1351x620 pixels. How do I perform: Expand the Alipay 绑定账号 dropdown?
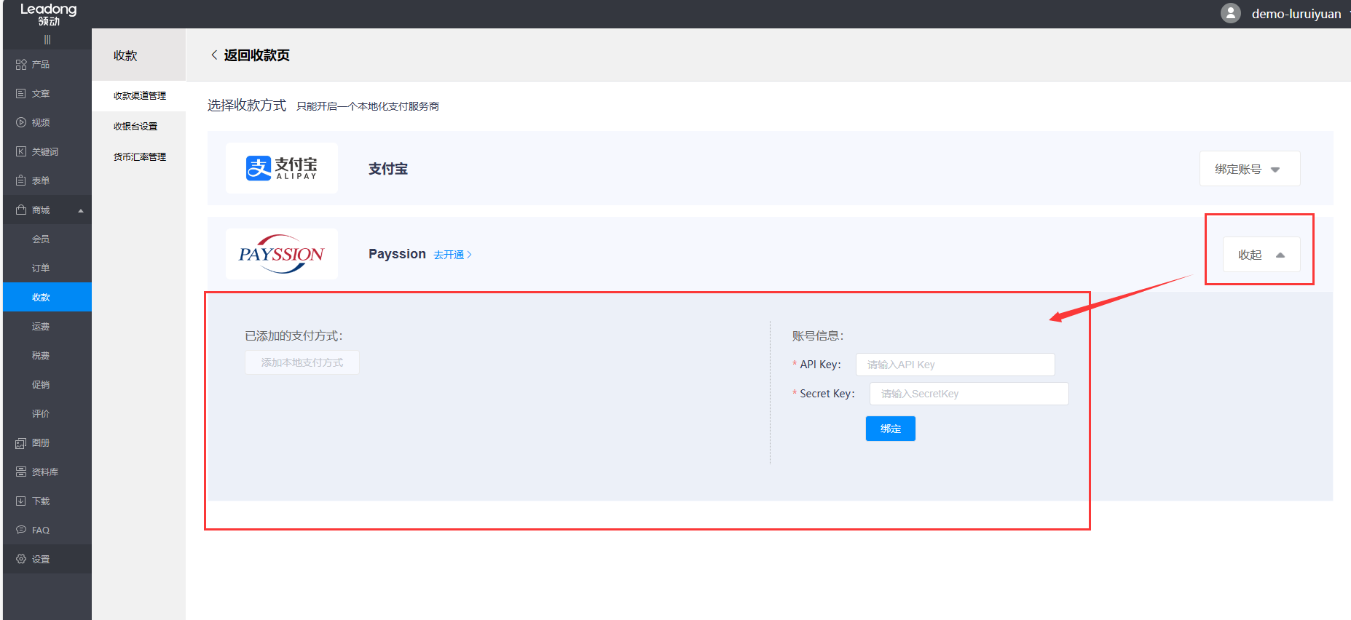(x=1249, y=170)
